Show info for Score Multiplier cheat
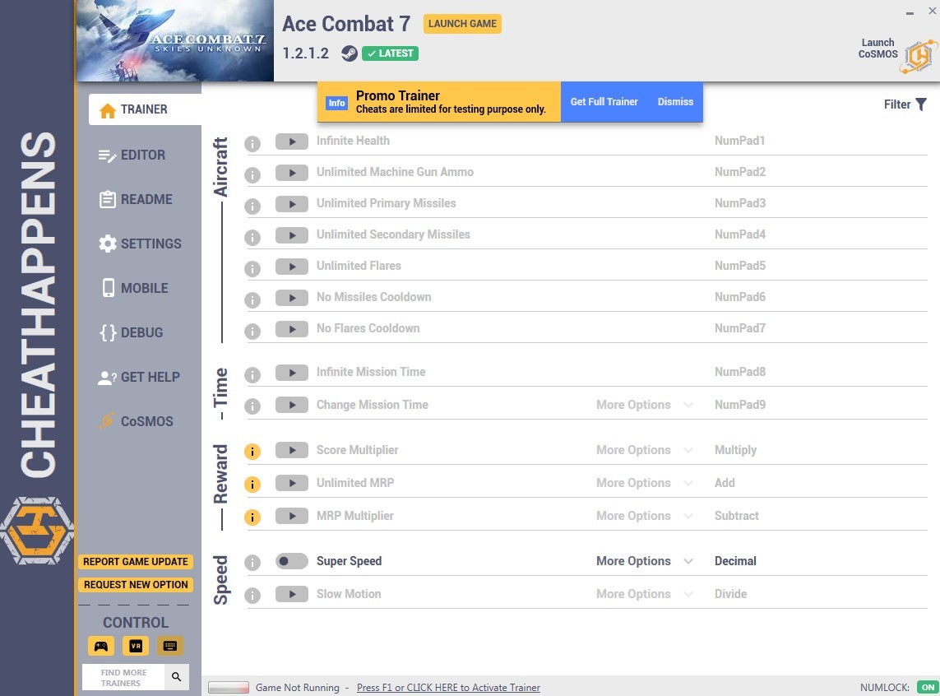 click(x=252, y=451)
